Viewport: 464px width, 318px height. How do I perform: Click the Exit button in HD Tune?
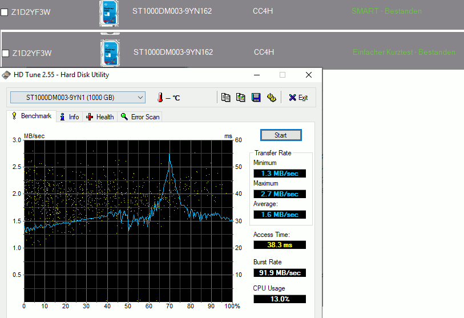[298, 98]
